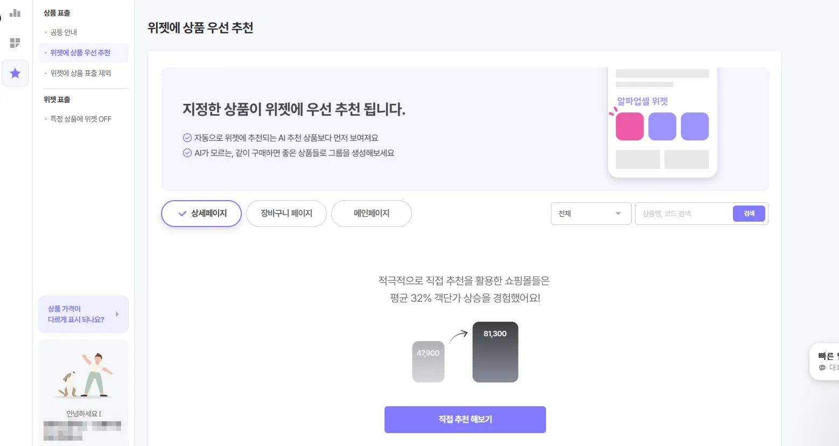
Task: Click the pink square in widget preview
Action: pos(630,126)
